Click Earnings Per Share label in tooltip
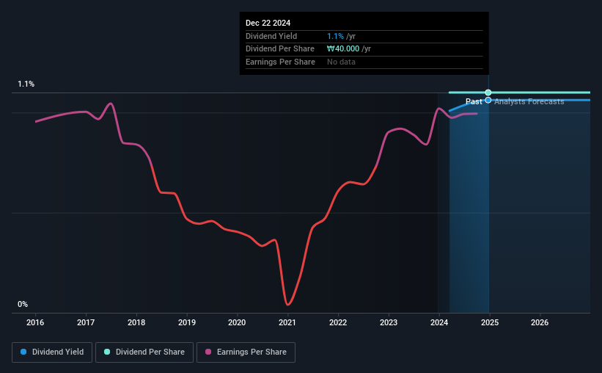Screen dimensions: 602x373 280,62
